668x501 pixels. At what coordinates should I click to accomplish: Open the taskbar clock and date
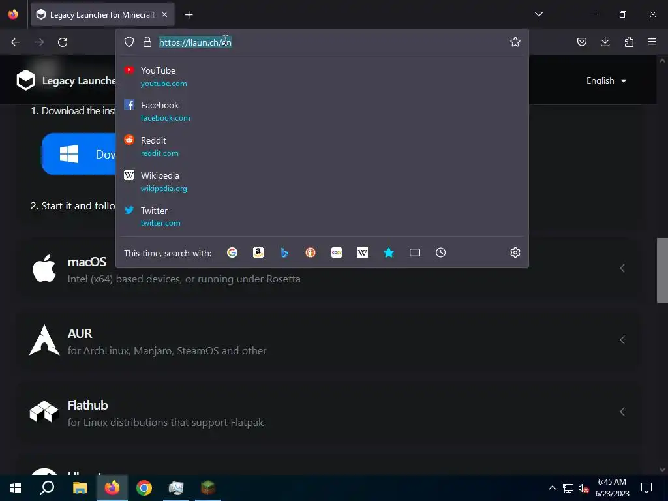pyautogui.click(x=612, y=488)
